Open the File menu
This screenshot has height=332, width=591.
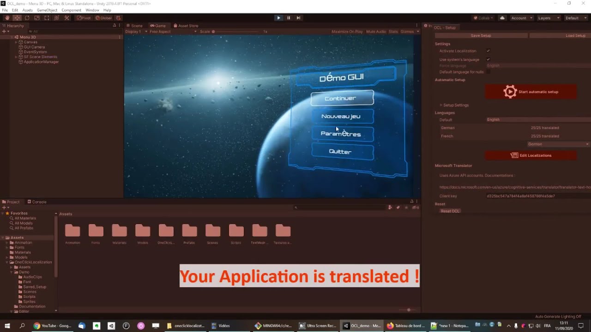point(5,10)
